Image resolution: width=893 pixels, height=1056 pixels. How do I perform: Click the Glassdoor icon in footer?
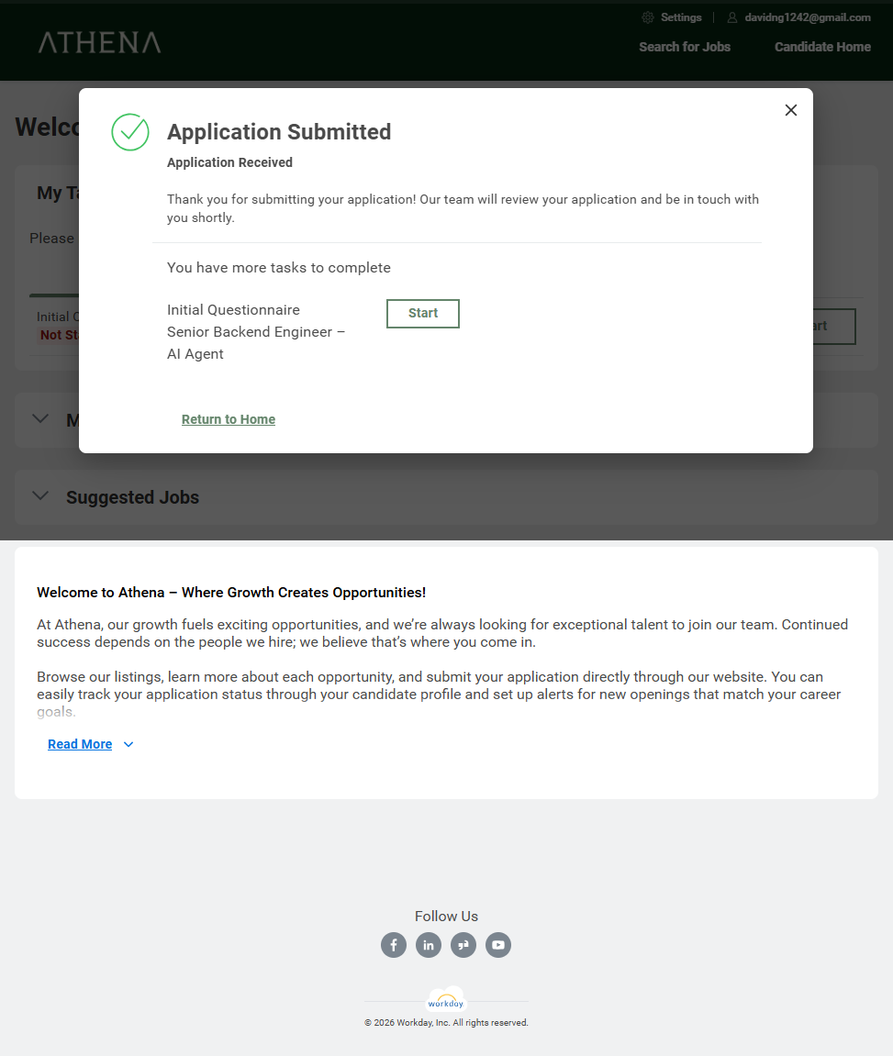tap(463, 945)
